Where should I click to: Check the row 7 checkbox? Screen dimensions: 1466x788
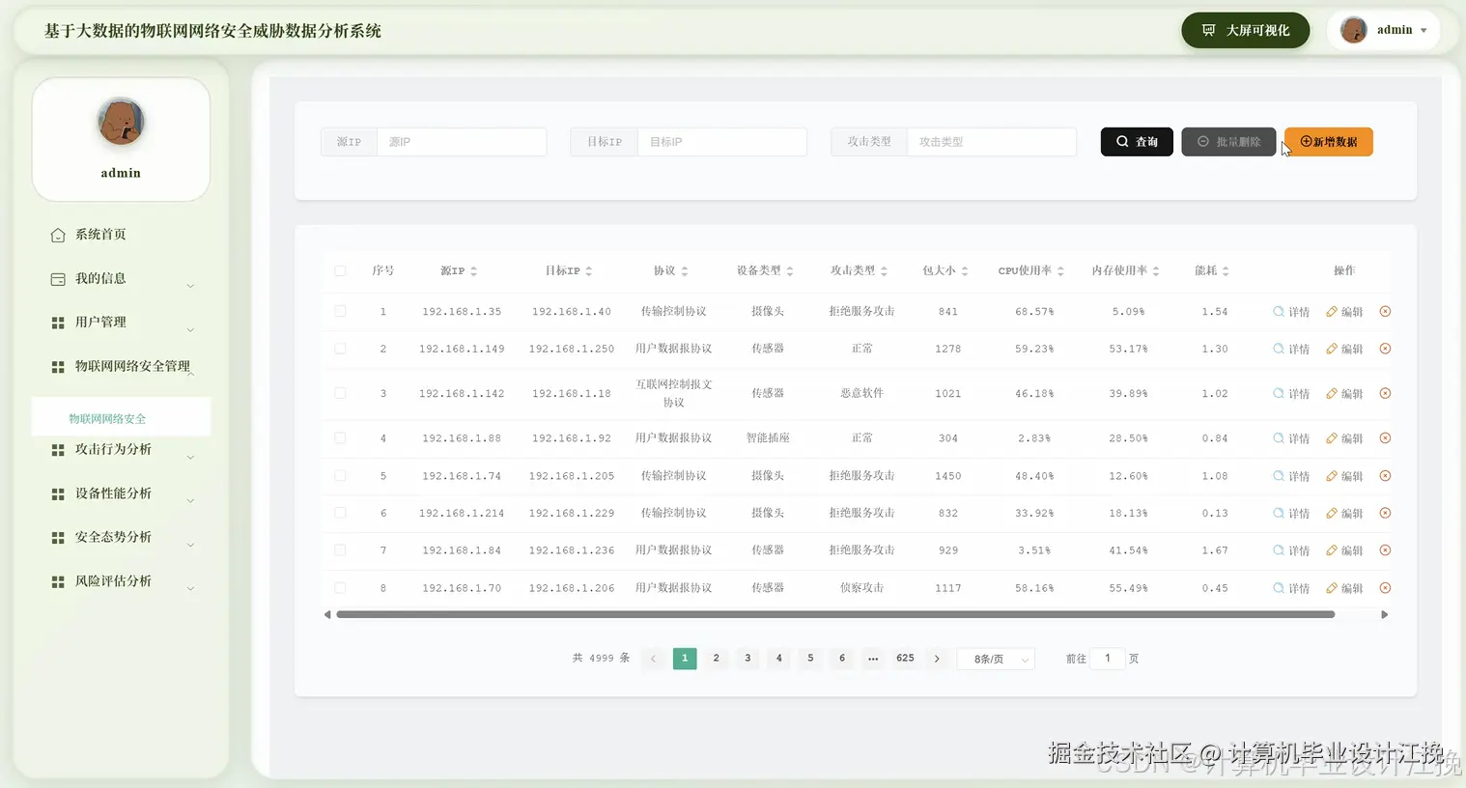(x=340, y=550)
